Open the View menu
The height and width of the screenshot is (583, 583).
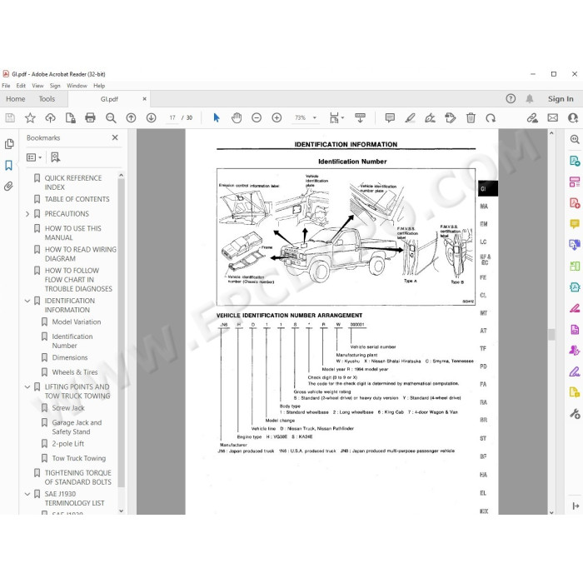37,86
